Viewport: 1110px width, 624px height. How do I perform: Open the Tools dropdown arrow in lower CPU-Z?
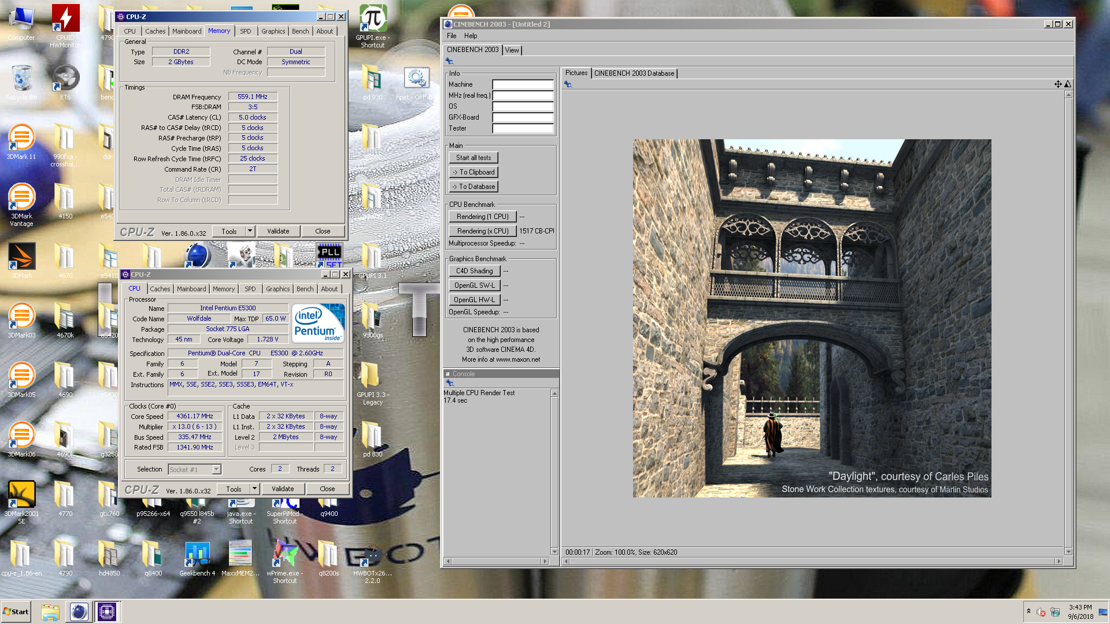(254, 489)
